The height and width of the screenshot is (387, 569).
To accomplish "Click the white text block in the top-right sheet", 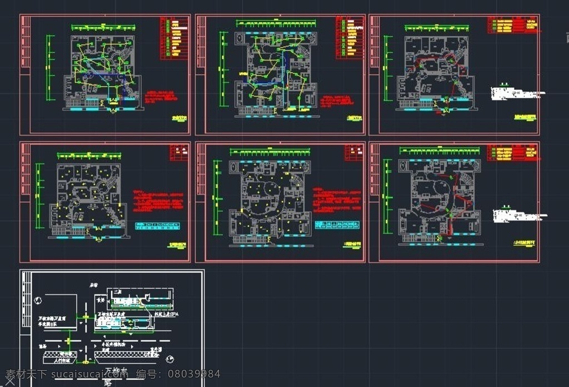I will pos(517,92).
